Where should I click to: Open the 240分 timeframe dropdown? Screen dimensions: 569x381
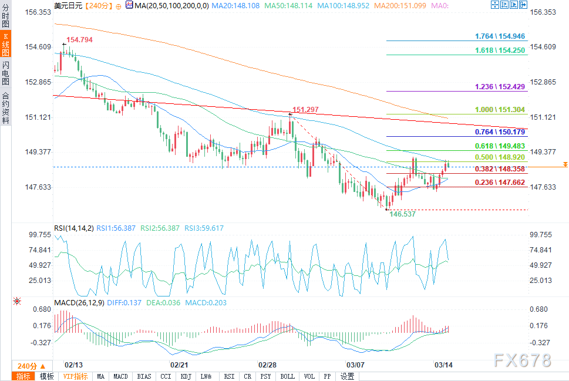click(x=32, y=366)
